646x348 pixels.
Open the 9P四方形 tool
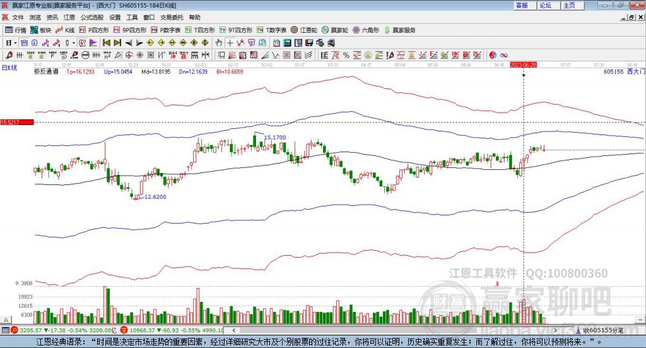(130, 30)
